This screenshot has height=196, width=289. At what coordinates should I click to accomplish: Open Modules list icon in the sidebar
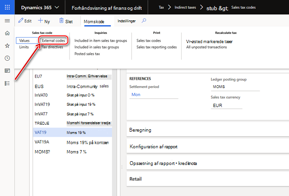coord(7,83)
